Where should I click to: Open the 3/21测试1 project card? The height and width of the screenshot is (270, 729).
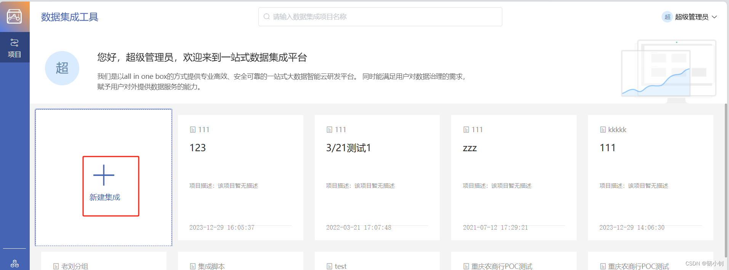[x=377, y=177]
